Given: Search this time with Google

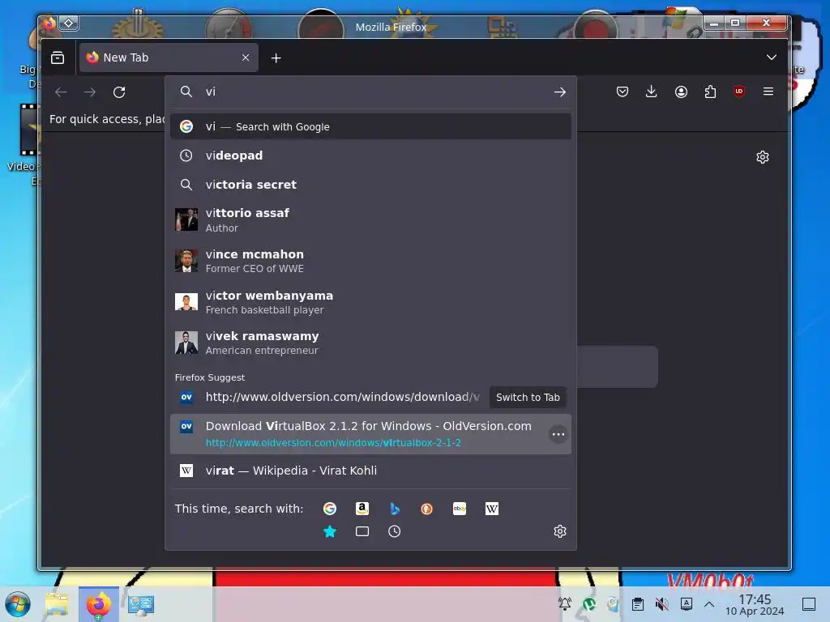Looking at the screenshot, I should pyautogui.click(x=330, y=509).
